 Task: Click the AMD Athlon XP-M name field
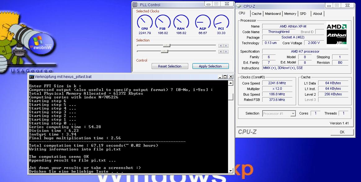coord(293,26)
